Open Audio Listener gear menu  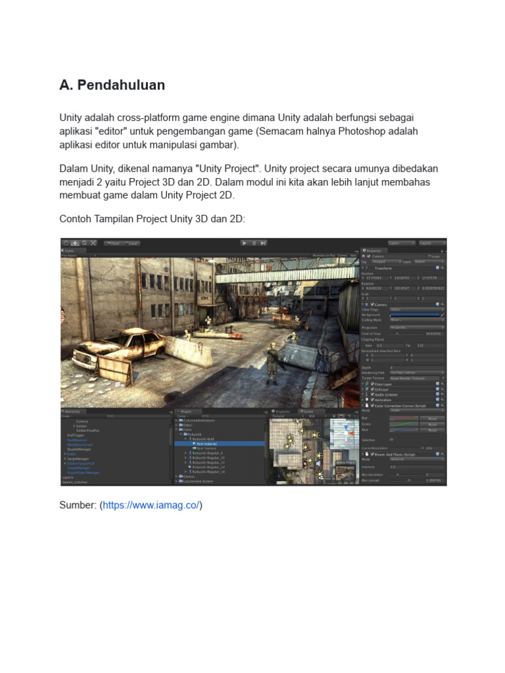pos(443,394)
